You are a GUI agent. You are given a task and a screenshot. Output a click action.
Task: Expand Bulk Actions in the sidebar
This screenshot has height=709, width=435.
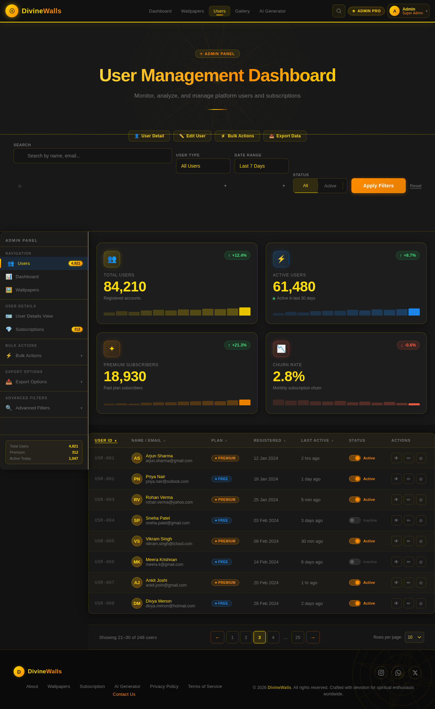click(x=44, y=356)
